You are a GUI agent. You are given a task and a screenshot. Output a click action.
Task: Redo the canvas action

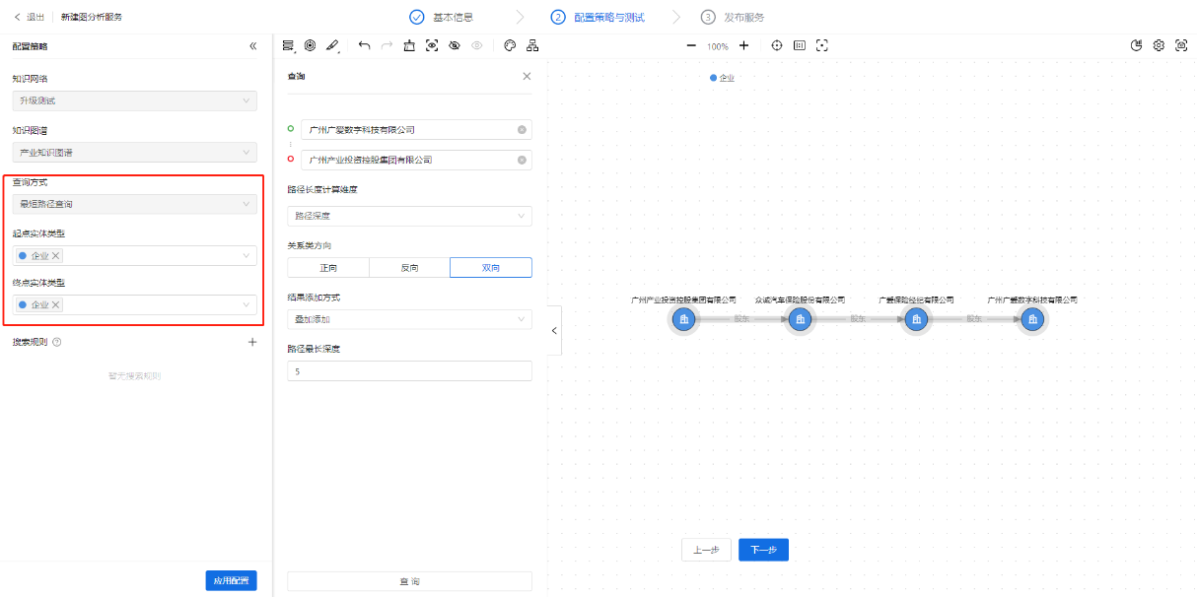pos(387,45)
